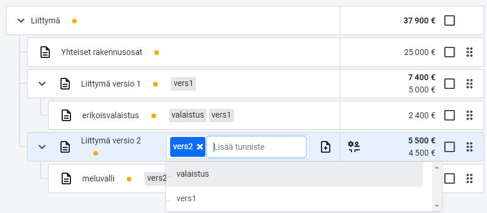Collapse Liittymä versio 1 subtree

pyautogui.click(x=42, y=84)
